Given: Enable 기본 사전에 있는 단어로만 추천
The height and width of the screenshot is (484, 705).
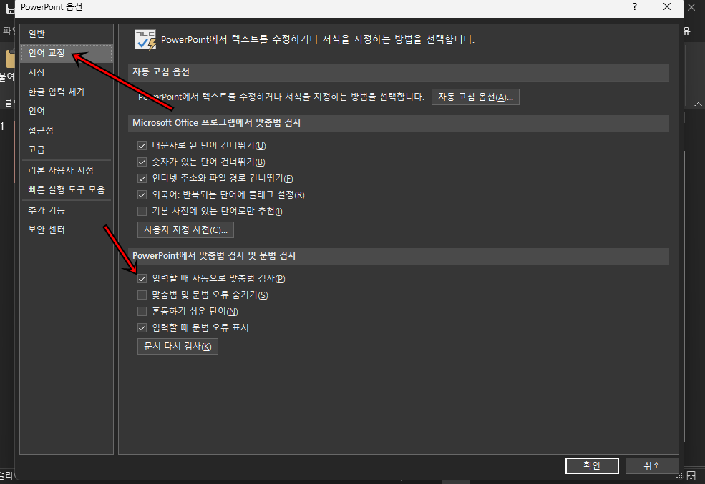Looking at the screenshot, I should coord(142,211).
